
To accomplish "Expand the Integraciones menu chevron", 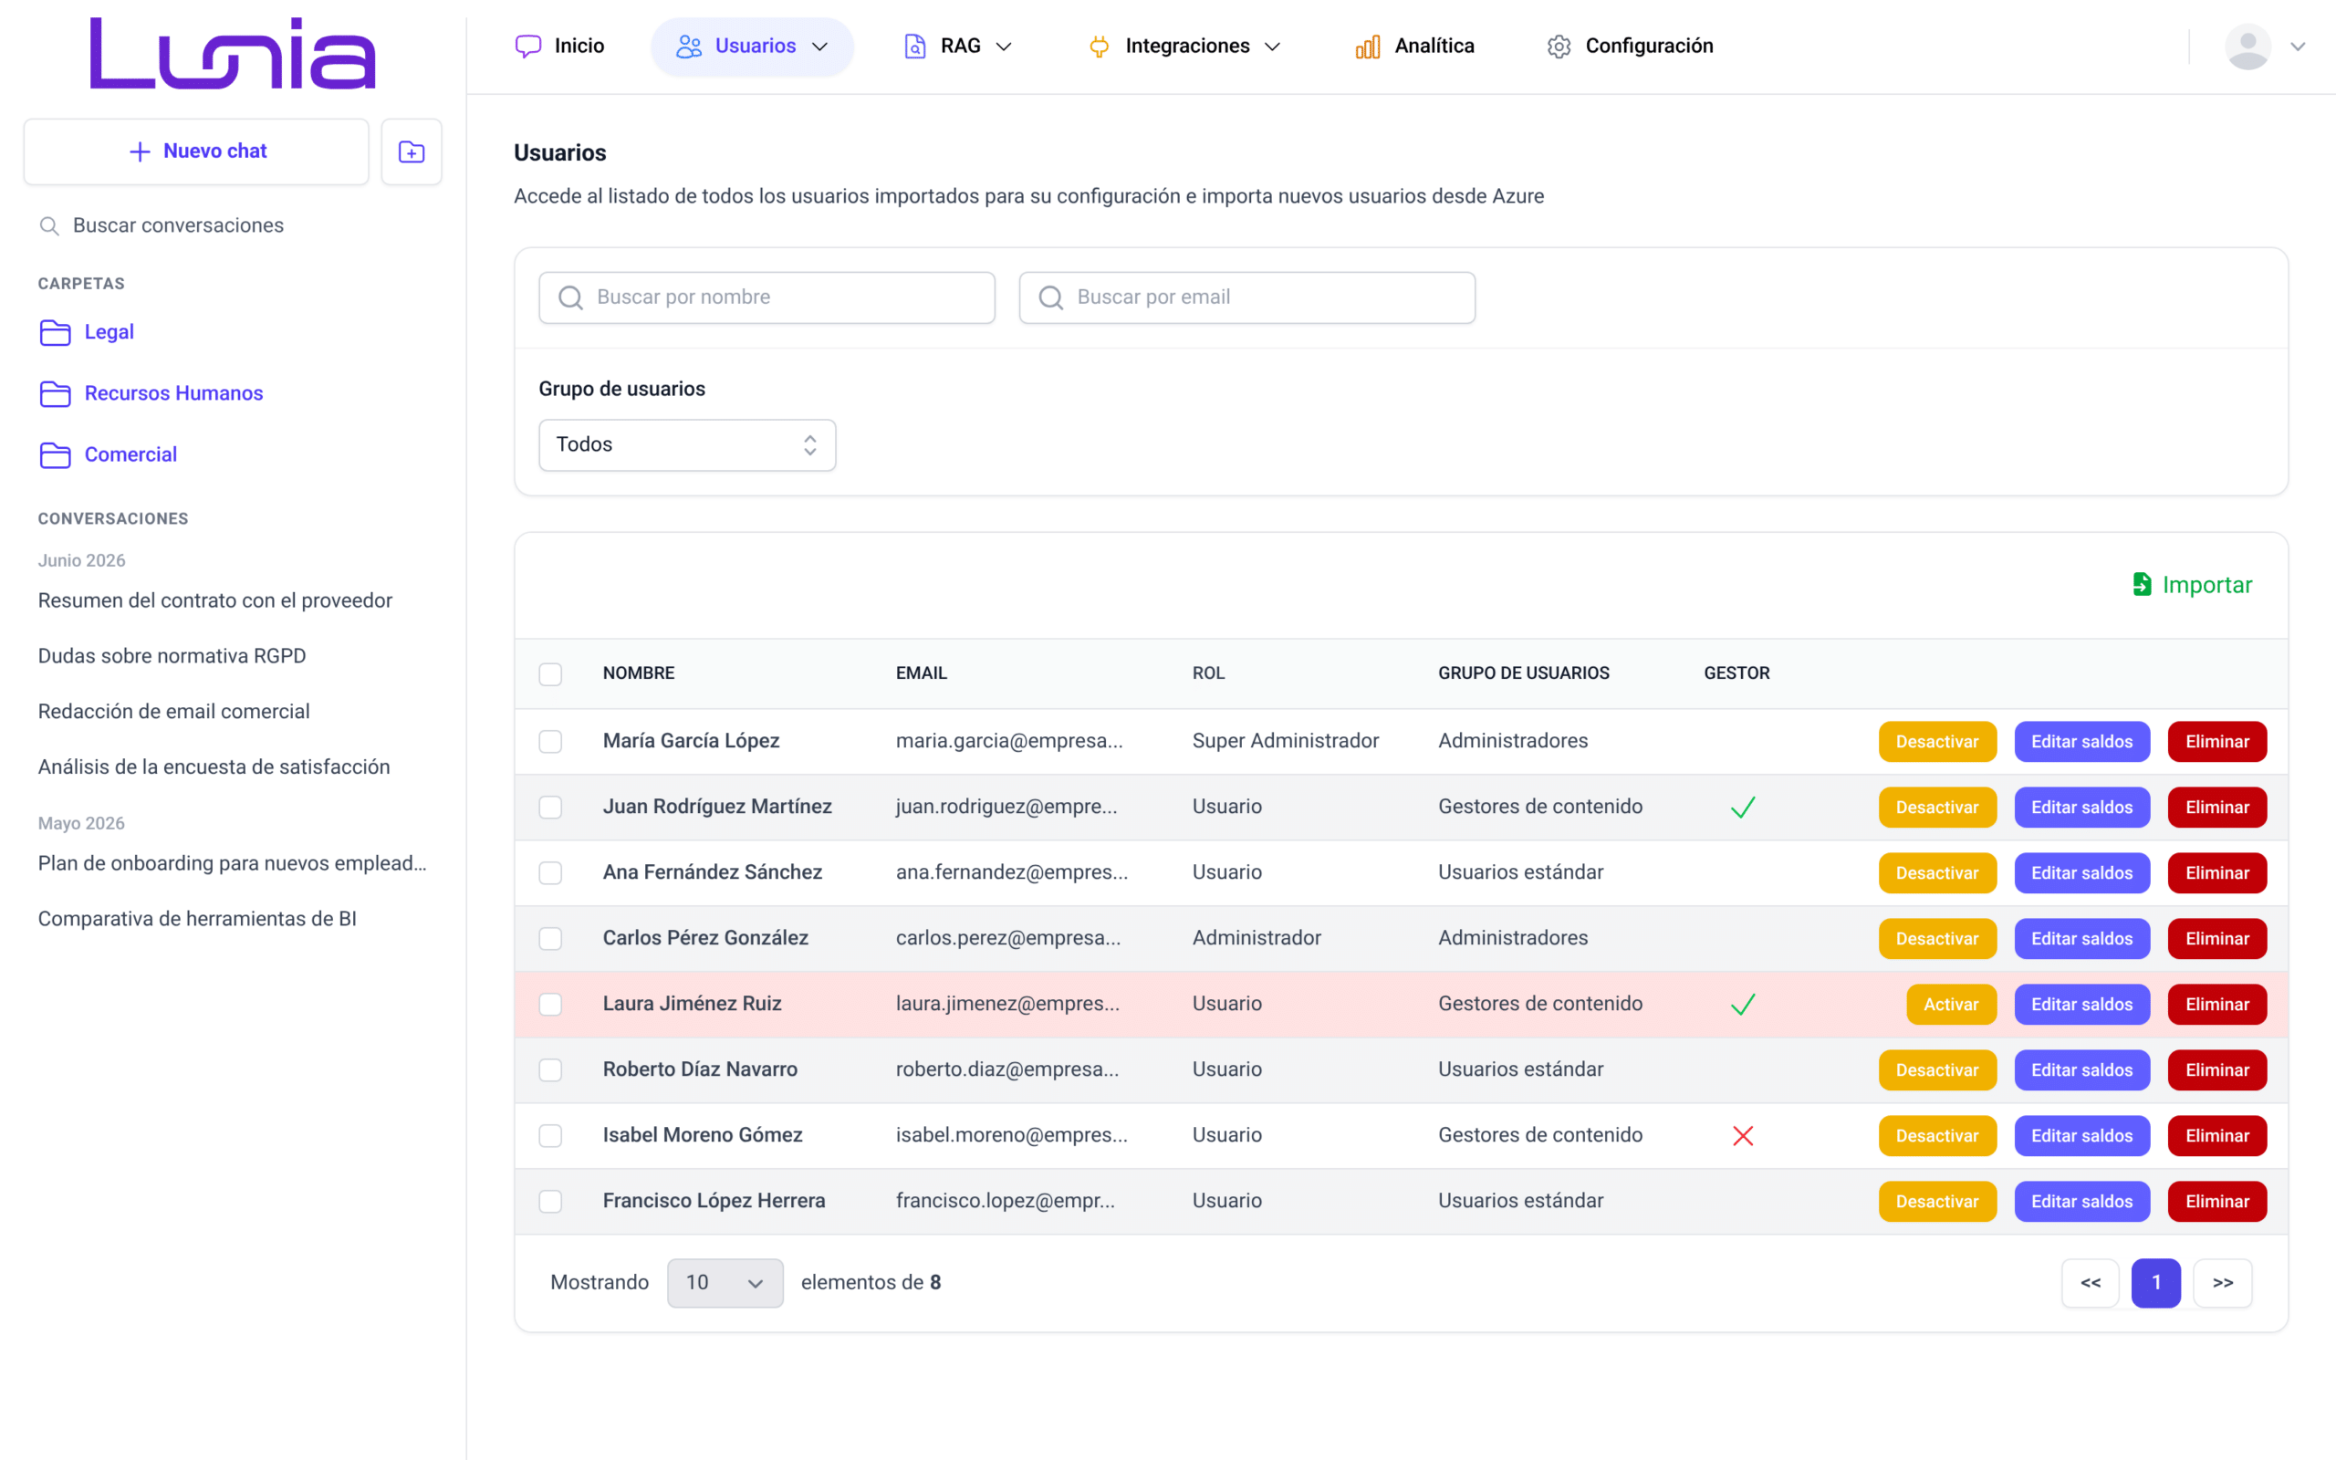I will [x=1272, y=47].
